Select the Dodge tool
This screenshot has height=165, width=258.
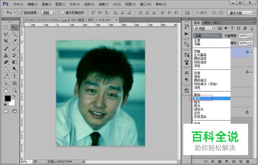(14, 69)
